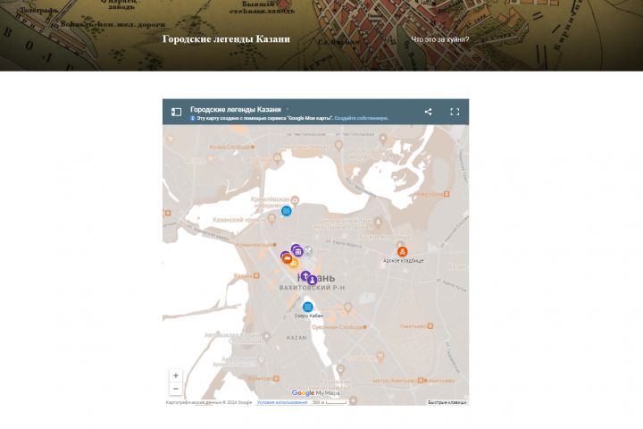Image resolution: width=643 pixels, height=429 pixels.
Task: Click the 'Озеро Кабан' marker label
Action: (309, 315)
